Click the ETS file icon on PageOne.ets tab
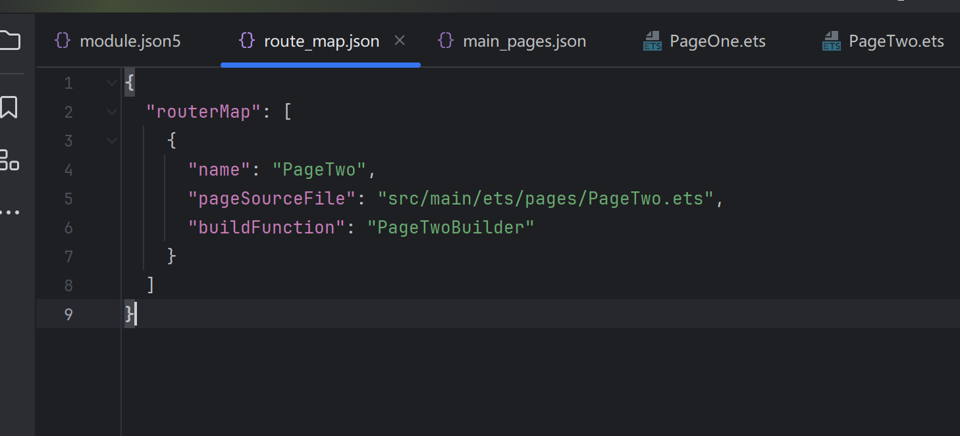This screenshot has height=436, width=960. coord(652,41)
